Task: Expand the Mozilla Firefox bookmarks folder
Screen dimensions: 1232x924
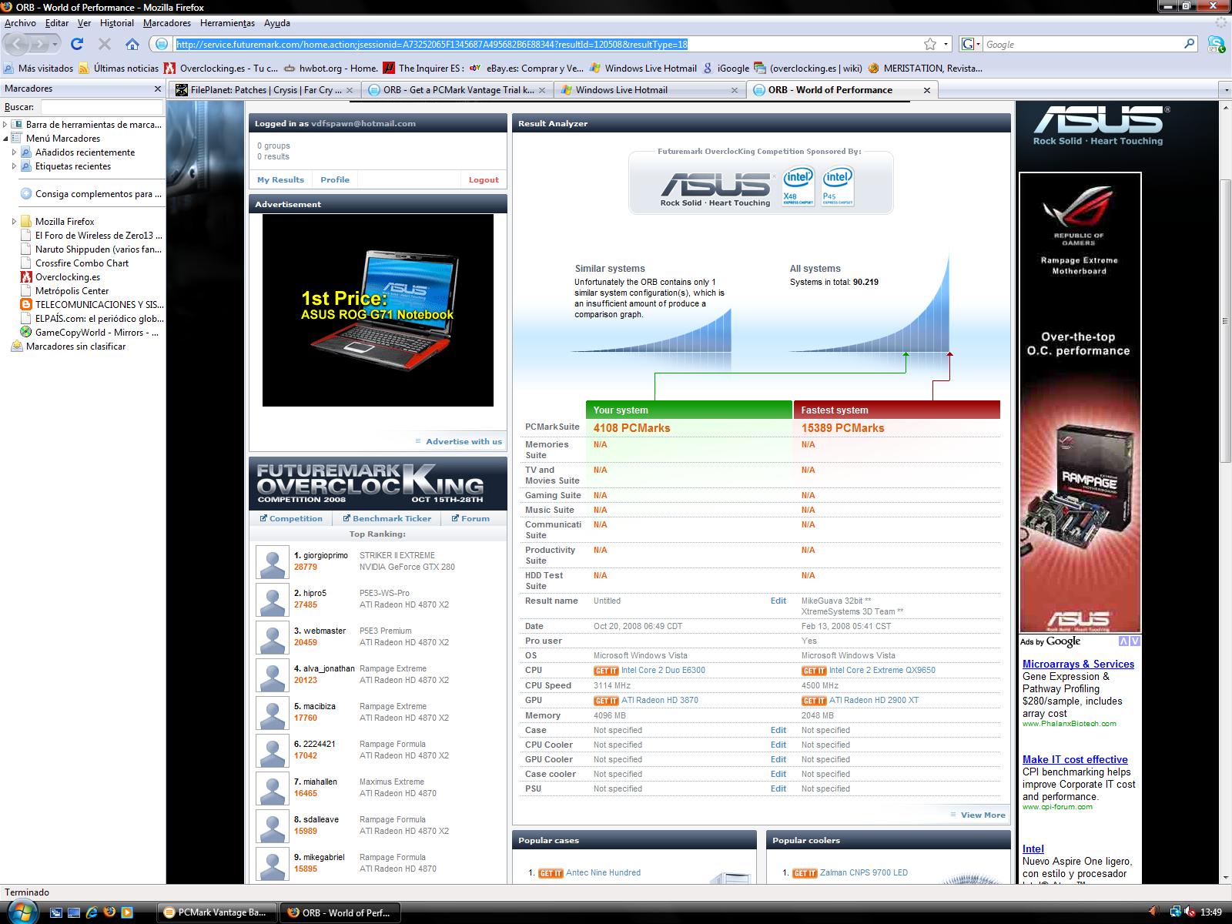Action: [x=14, y=222]
